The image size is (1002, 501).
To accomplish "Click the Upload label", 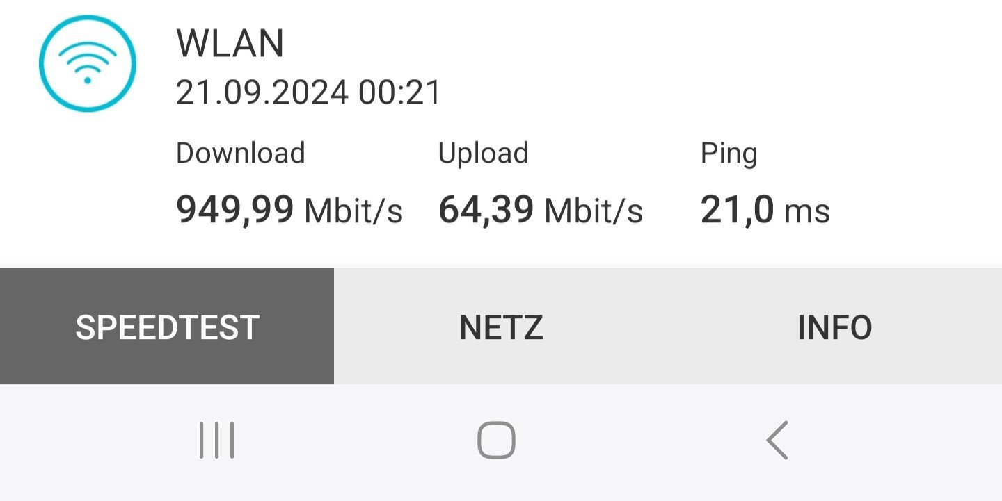I will (483, 153).
